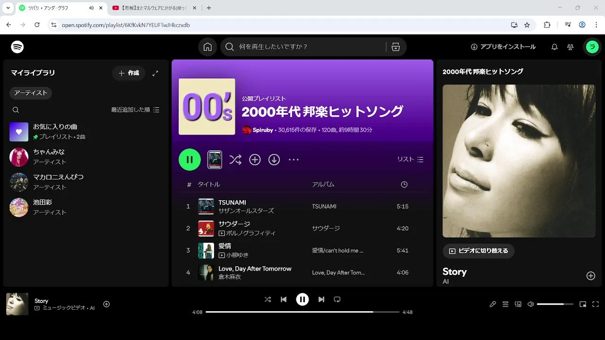Select the サウダージ track title
The width and height of the screenshot is (605, 340).
point(234,224)
